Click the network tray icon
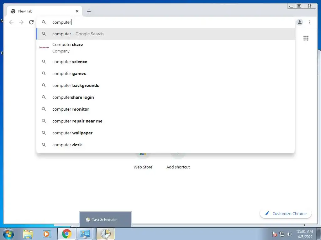The height and width of the screenshot is (240, 321). pyautogui.click(x=282, y=234)
